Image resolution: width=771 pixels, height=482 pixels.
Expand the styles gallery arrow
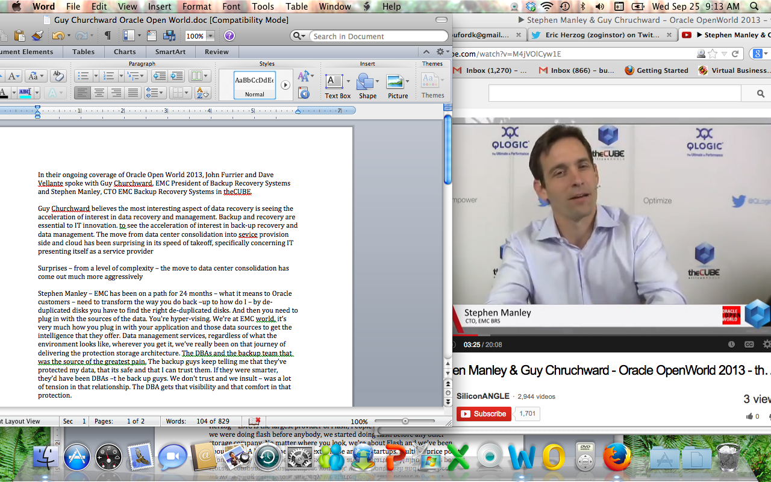(286, 85)
